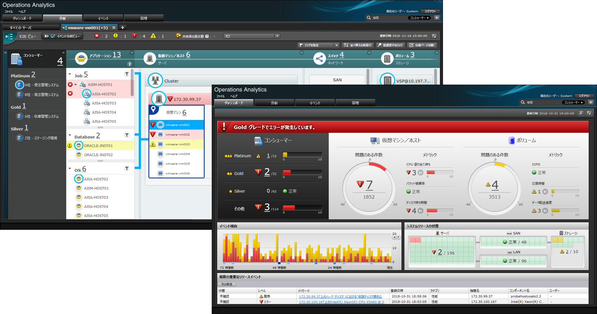Open the os group filter icon

pos(127,168)
